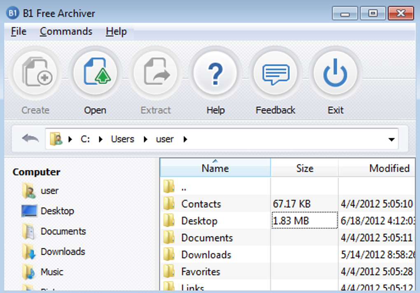Navigate to C: in the breadcrumb
The height and width of the screenshot is (293, 420).
click(85, 139)
